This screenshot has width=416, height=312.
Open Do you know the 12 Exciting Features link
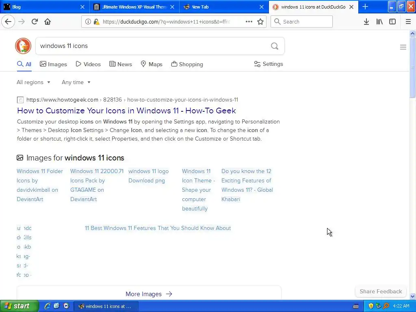pyautogui.click(x=247, y=185)
